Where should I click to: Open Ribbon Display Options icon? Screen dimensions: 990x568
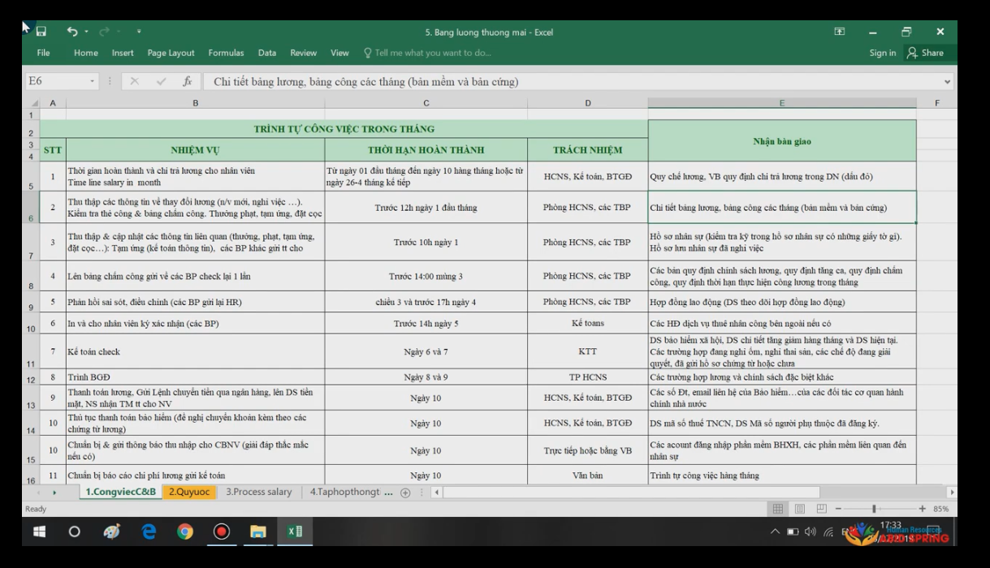(x=840, y=32)
